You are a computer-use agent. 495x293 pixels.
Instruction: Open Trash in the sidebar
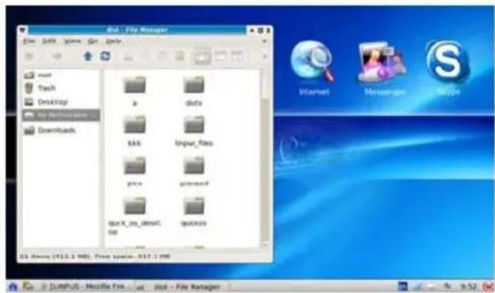pos(40,88)
